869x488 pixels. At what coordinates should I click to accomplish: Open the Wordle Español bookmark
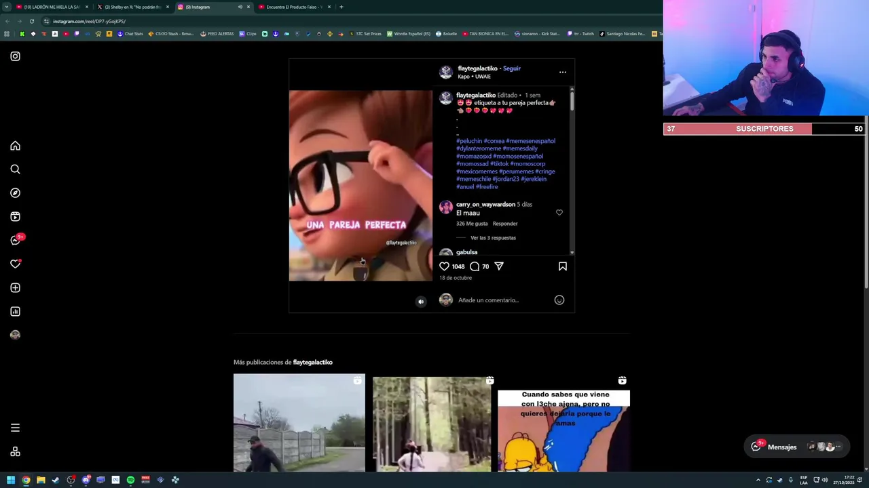coord(408,33)
